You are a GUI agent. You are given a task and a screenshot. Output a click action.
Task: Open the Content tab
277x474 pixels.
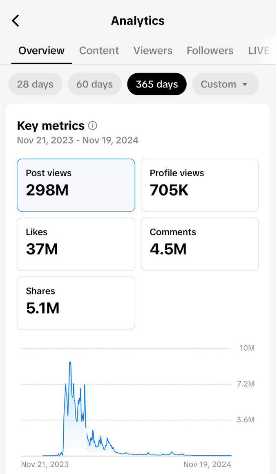pos(99,51)
